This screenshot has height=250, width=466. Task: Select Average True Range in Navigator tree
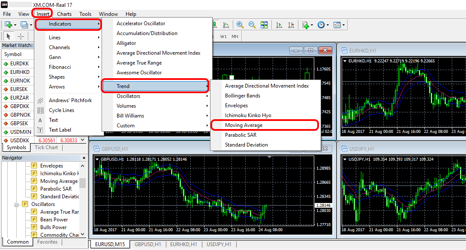[60, 212]
